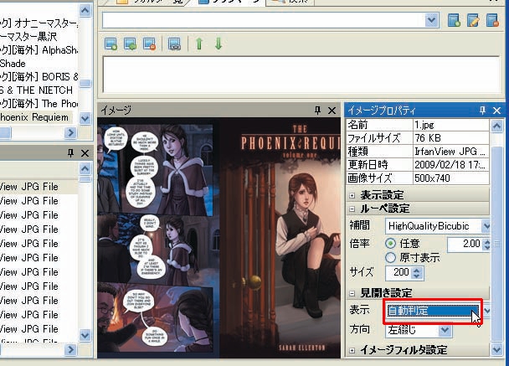Click right arrow of folder tree horizontal scrollbar
Screen dimensions: 509x366
70,132
